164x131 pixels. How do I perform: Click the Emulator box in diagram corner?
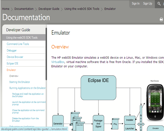[156, 128]
